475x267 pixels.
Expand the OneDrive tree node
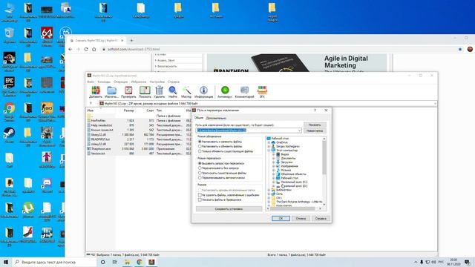click(269, 142)
